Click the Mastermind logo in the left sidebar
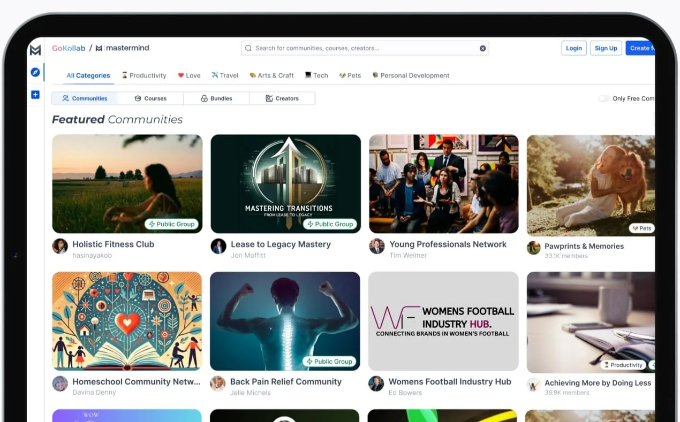680x422 pixels. [35, 50]
